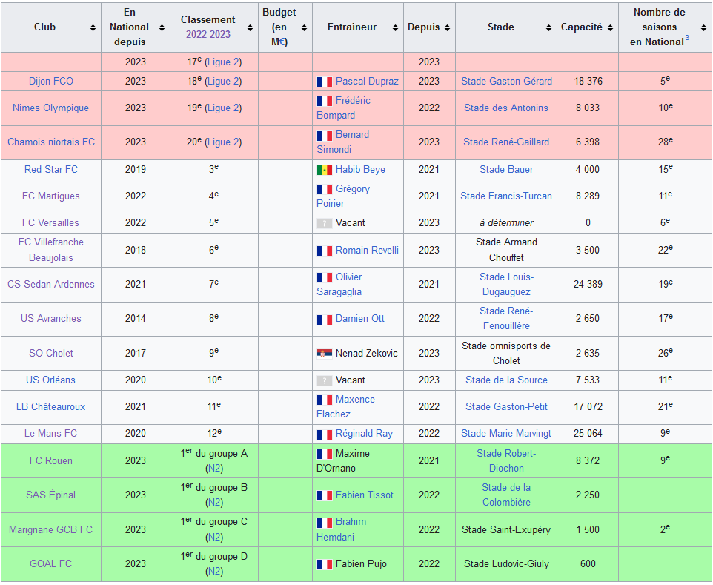This screenshot has height=585, width=713.
Task: Open Stade de la Source link
Action: (x=506, y=380)
